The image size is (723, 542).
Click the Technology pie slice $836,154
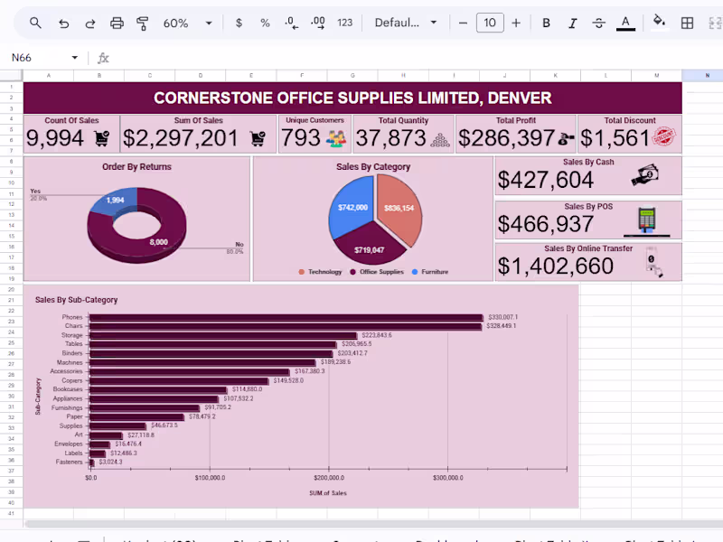(x=399, y=208)
